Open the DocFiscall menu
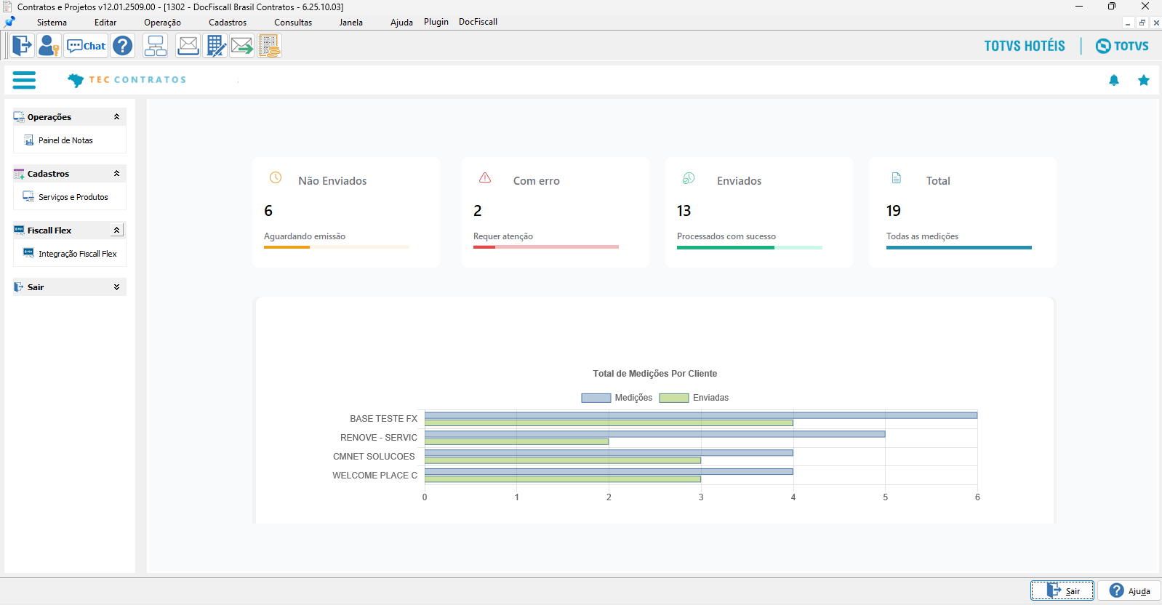 click(478, 22)
